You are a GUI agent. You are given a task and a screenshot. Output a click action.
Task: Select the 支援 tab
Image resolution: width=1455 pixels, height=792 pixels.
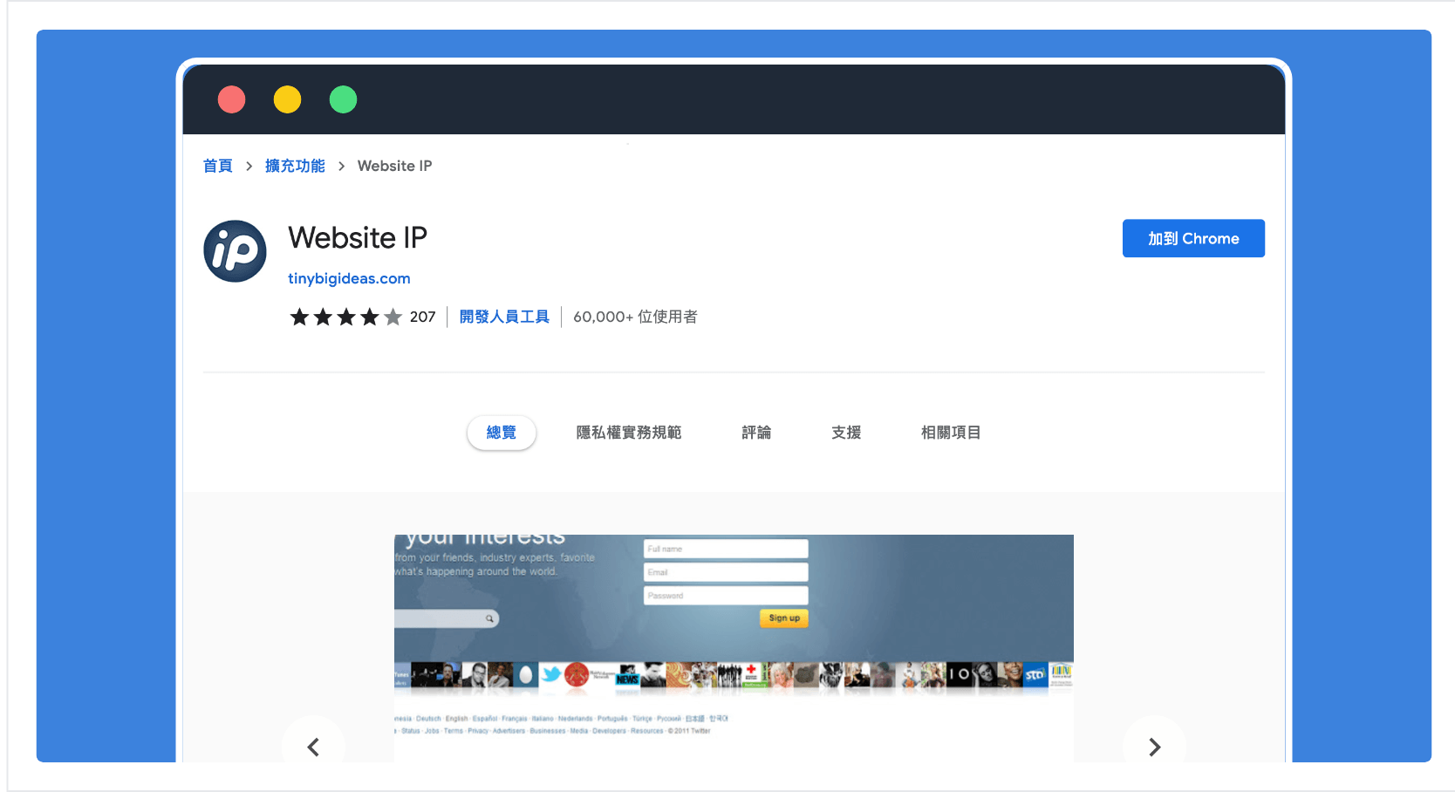click(x=845, y=432)
